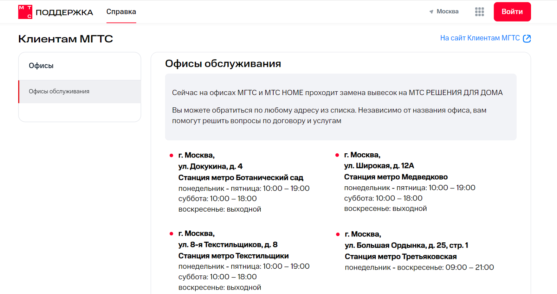Click воскресенье: выходной under ул. Широкая office

coord(385,208)
